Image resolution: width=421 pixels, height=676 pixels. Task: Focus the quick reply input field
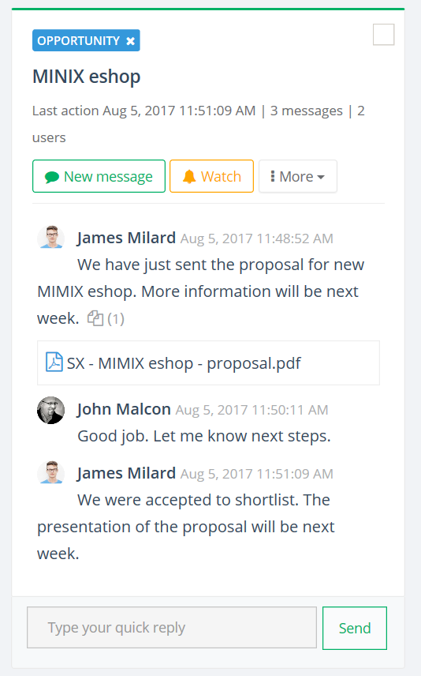172,628
